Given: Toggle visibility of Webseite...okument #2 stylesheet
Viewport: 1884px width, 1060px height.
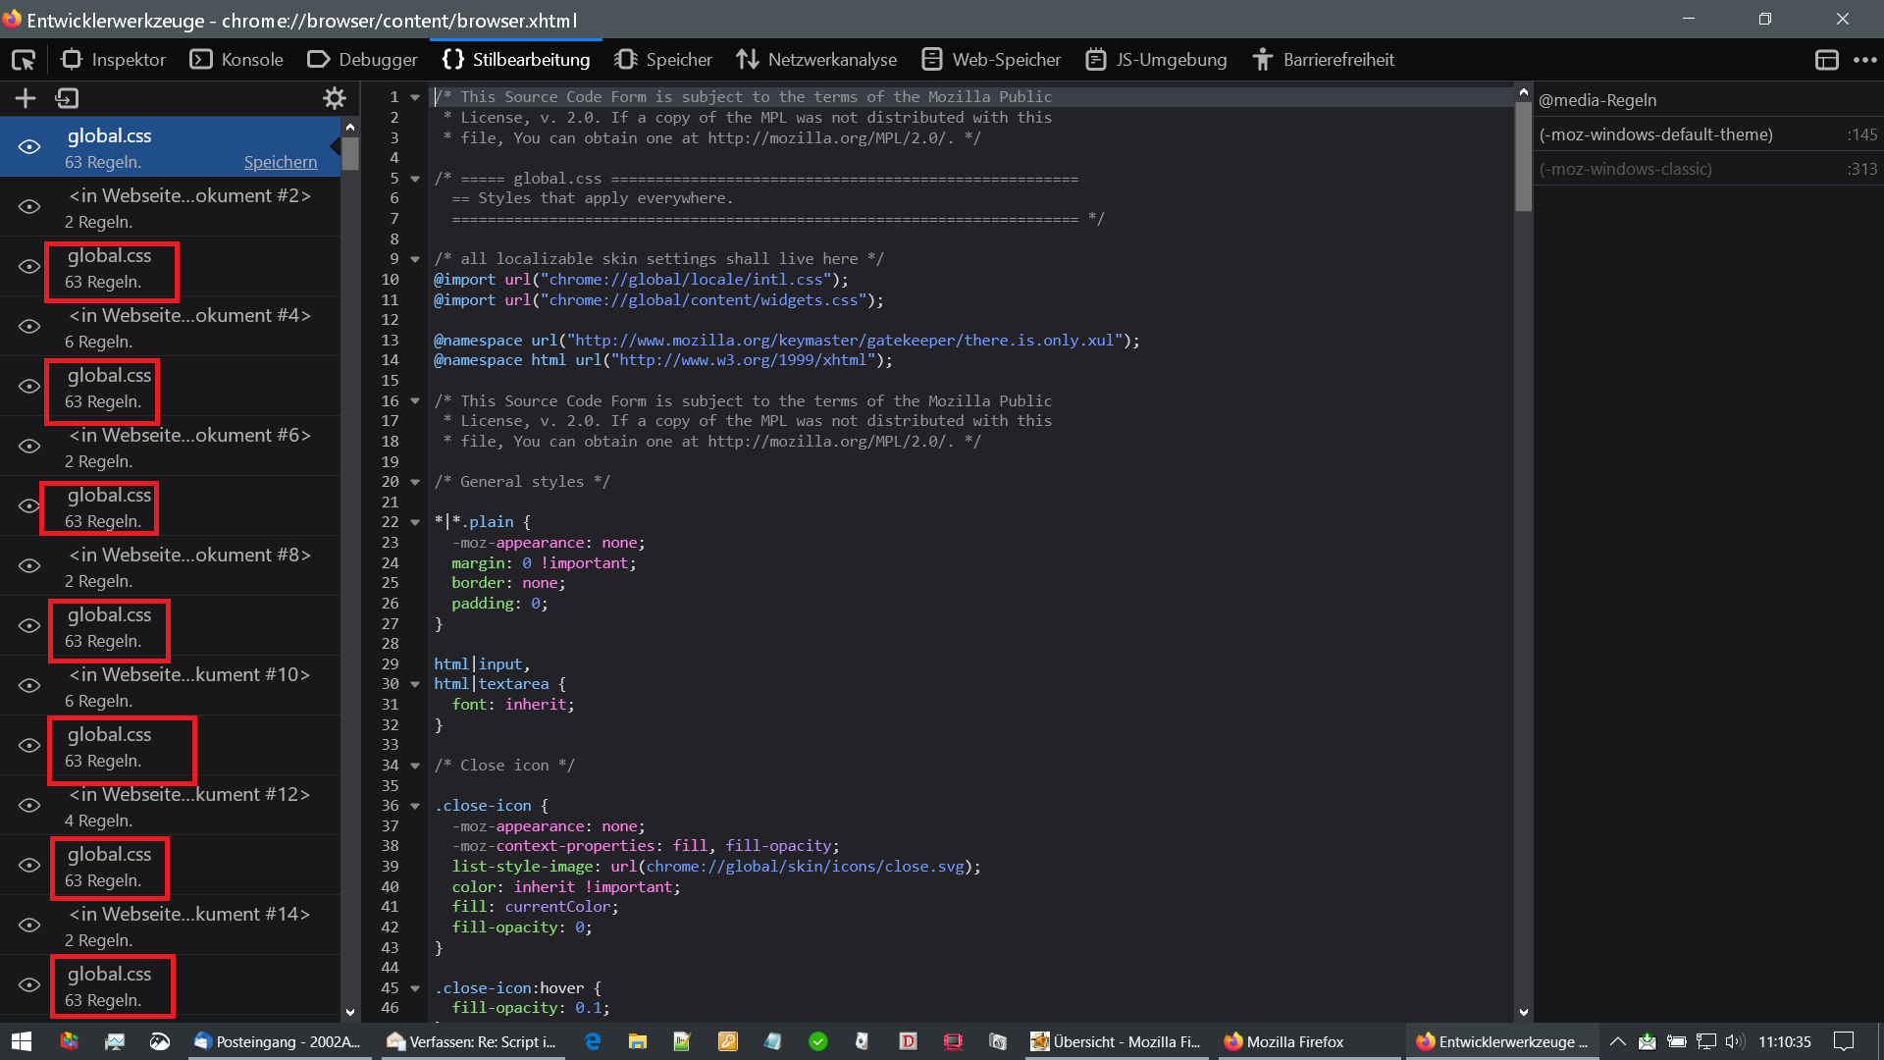Looking at the screenshot, I should tap(29, 207).
